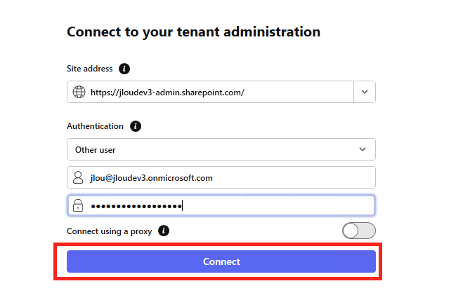The width and height of the screenshot is (470, 307).
Task: Click the Connect to your tenant administration heading
Action: [194, 32]
